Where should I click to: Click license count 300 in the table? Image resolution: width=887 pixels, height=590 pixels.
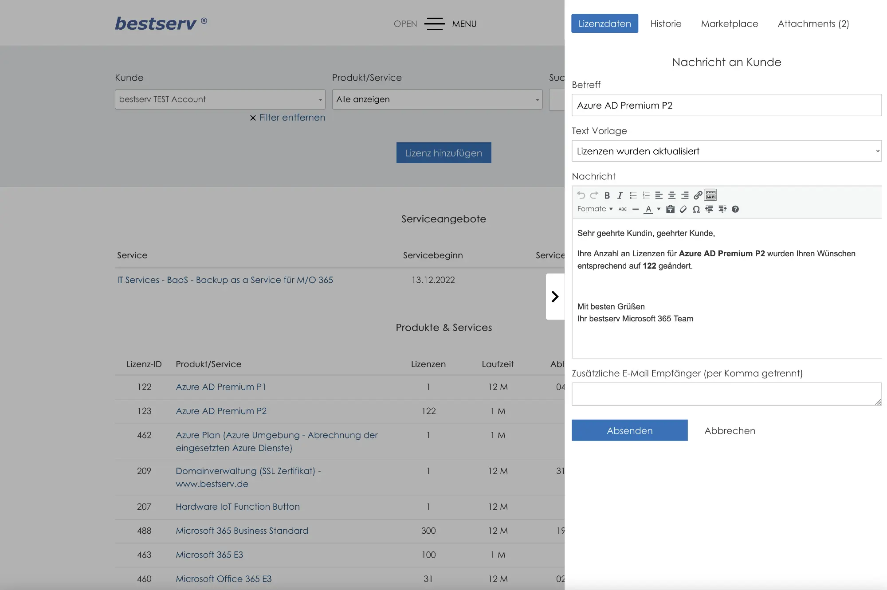coord(428,531)
